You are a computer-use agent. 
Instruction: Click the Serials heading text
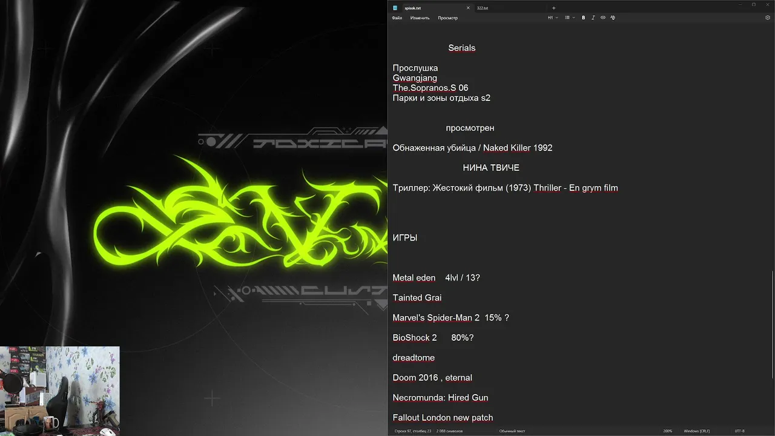coord(462,48)
